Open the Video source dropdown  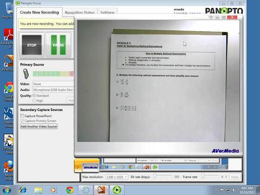tap(53, 84)
